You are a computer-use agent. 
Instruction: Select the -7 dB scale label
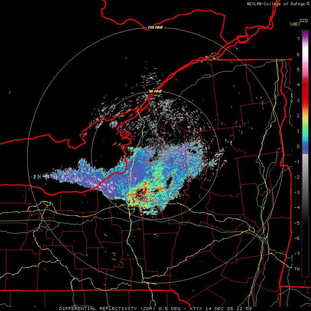(x=297, y=254)
